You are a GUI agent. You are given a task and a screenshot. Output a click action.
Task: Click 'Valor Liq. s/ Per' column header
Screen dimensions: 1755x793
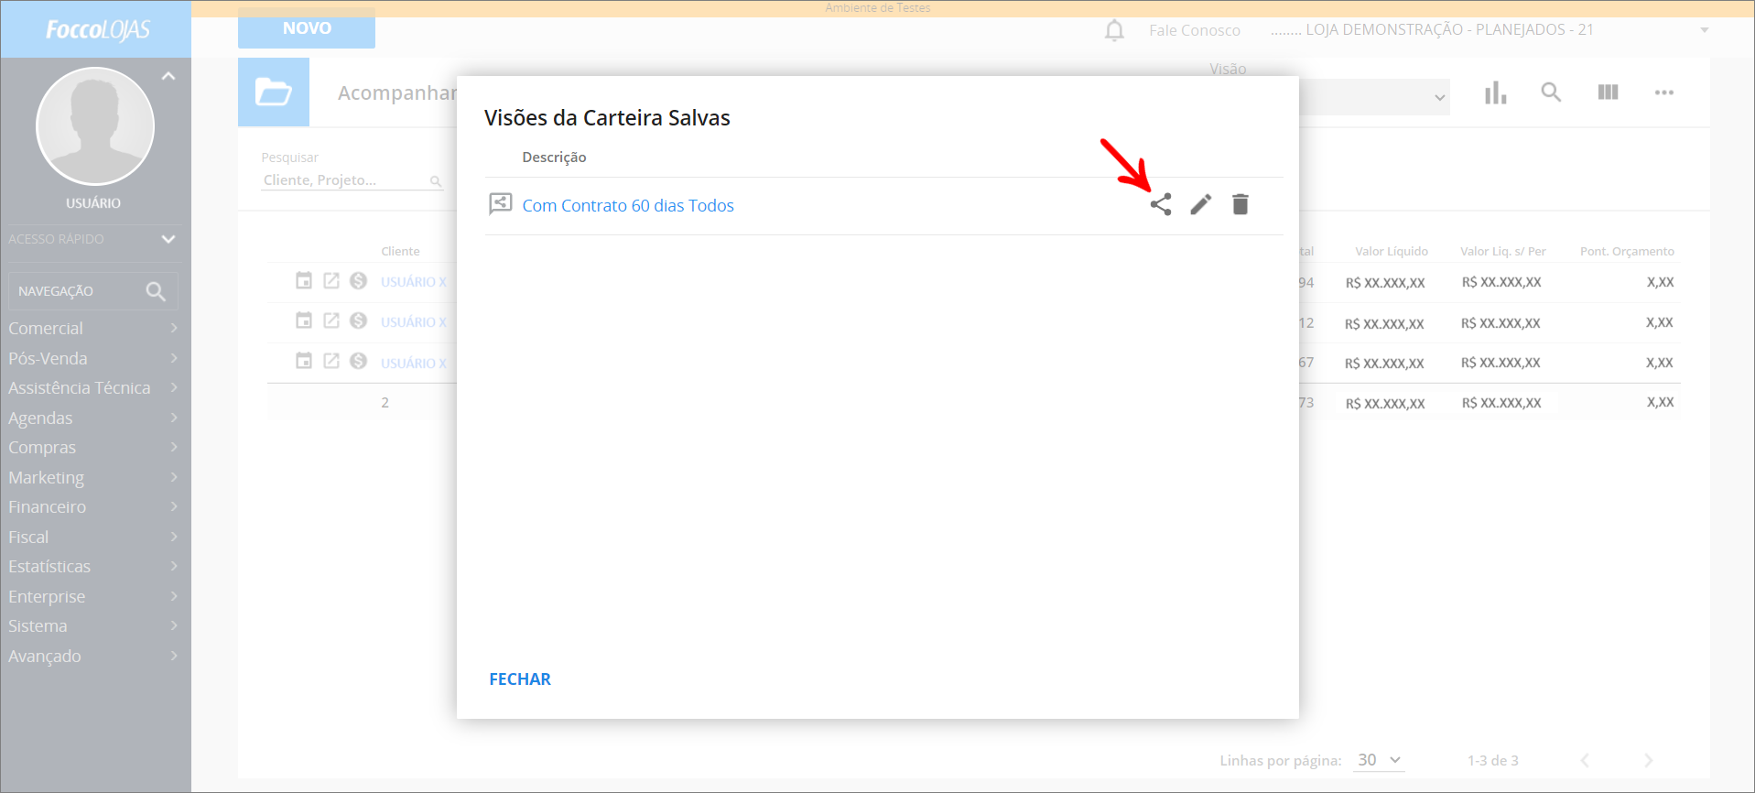click(1503, 251)
